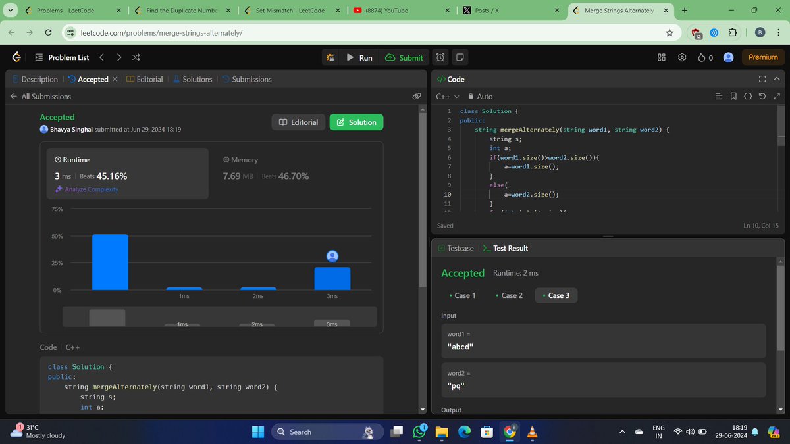Open the layout grid icon in header
790x444 pixels.
pos(662,57)
